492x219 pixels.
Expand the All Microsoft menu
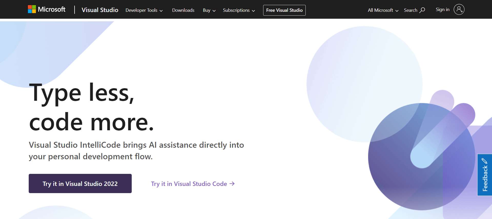tap(383, 10)
